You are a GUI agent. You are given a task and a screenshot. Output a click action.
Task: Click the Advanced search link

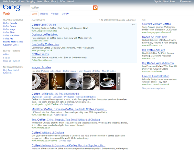[x=131, y=20]
